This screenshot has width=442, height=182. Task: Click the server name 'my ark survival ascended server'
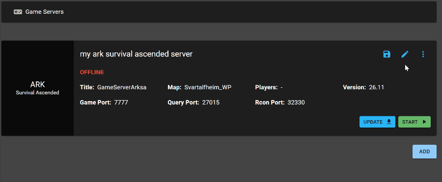coord(136,54)
